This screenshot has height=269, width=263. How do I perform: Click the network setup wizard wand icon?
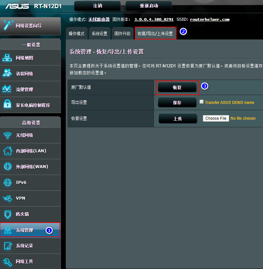tap(7, 25)
